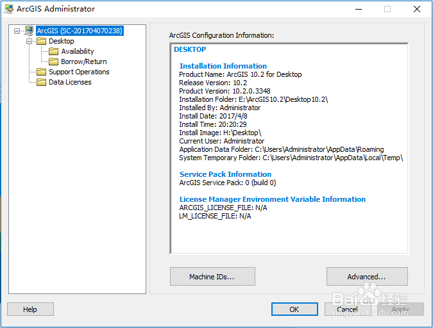This screenshot has height=328, width=433.
Task: Click the Application Data Folder line
Action: click(282, 149)
